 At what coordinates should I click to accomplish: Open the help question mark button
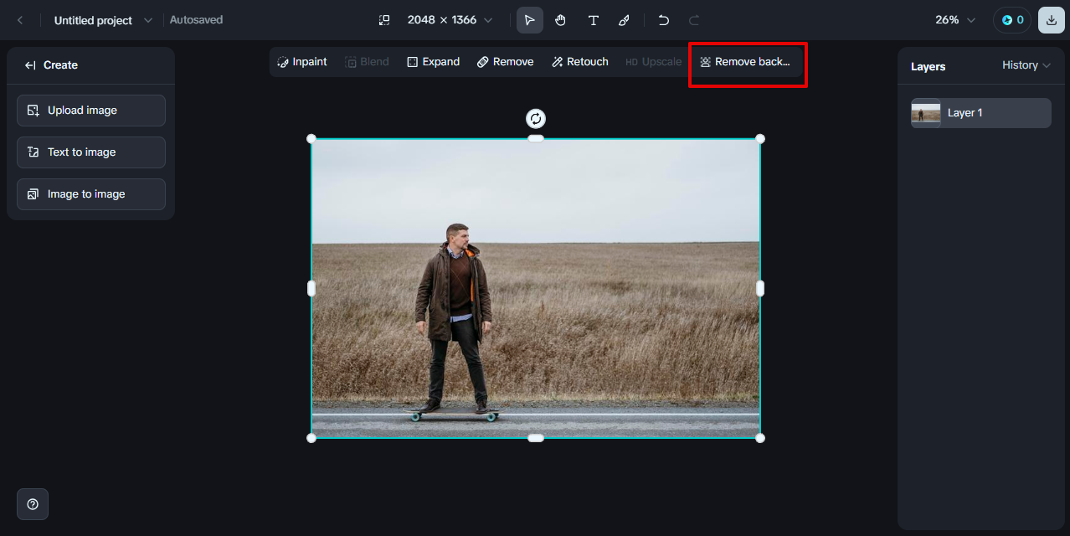point(33,504)
